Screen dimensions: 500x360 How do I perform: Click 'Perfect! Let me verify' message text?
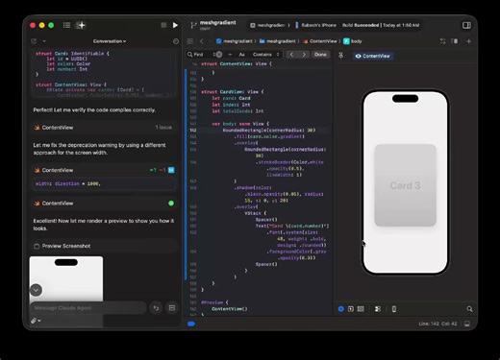coord(94,110)
